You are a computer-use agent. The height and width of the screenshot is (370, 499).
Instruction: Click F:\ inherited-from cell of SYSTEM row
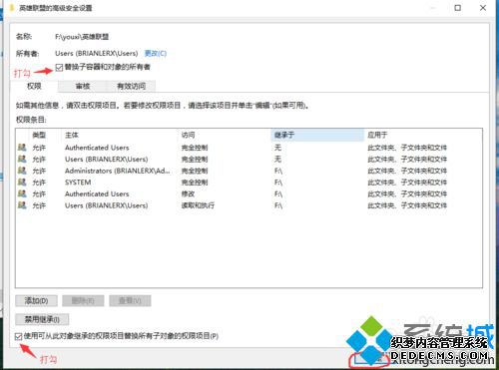pyautogui.click(x=278, y=183)
